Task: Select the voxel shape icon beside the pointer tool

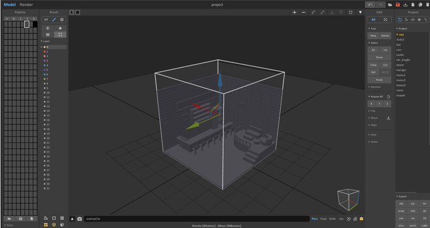Action: 78,13
